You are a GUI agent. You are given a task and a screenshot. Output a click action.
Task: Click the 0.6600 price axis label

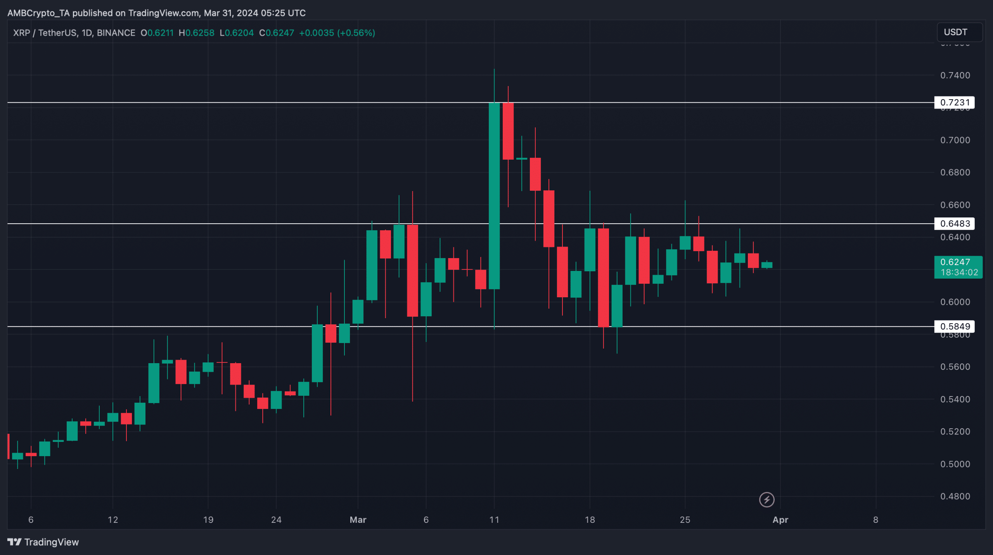pyautogui.click(x=955, y=205)
